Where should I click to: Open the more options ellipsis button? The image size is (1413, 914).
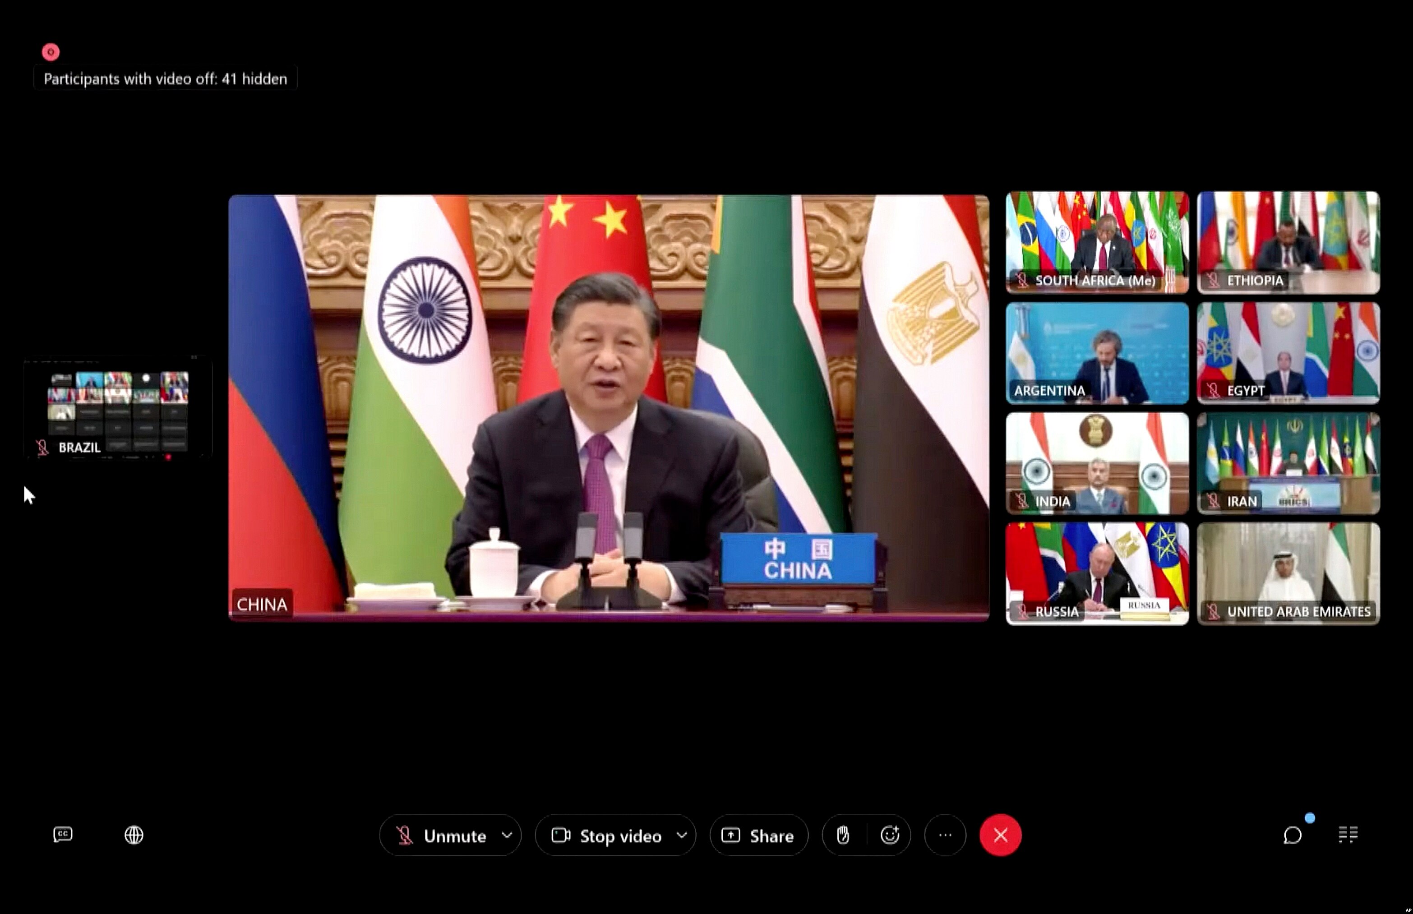coord(945,835)
